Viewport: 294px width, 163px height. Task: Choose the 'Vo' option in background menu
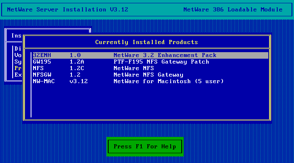pos(18,55)
